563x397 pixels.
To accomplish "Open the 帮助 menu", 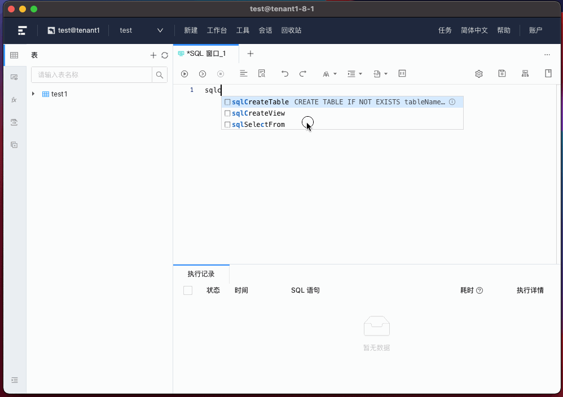I will pyautogui.click(x=504, y=30).
